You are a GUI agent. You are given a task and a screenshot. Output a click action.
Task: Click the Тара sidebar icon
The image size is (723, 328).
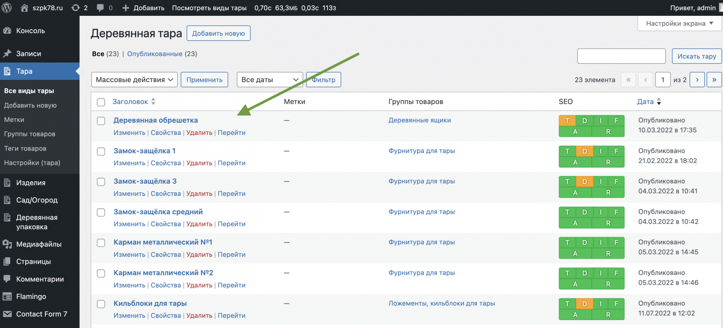pos(7,71)
